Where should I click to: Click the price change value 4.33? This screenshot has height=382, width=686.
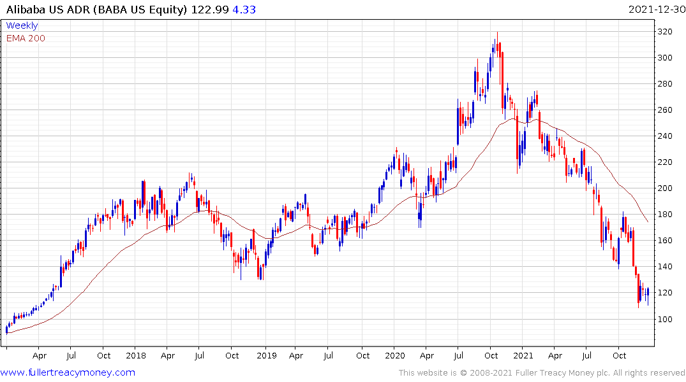(244, 10)
